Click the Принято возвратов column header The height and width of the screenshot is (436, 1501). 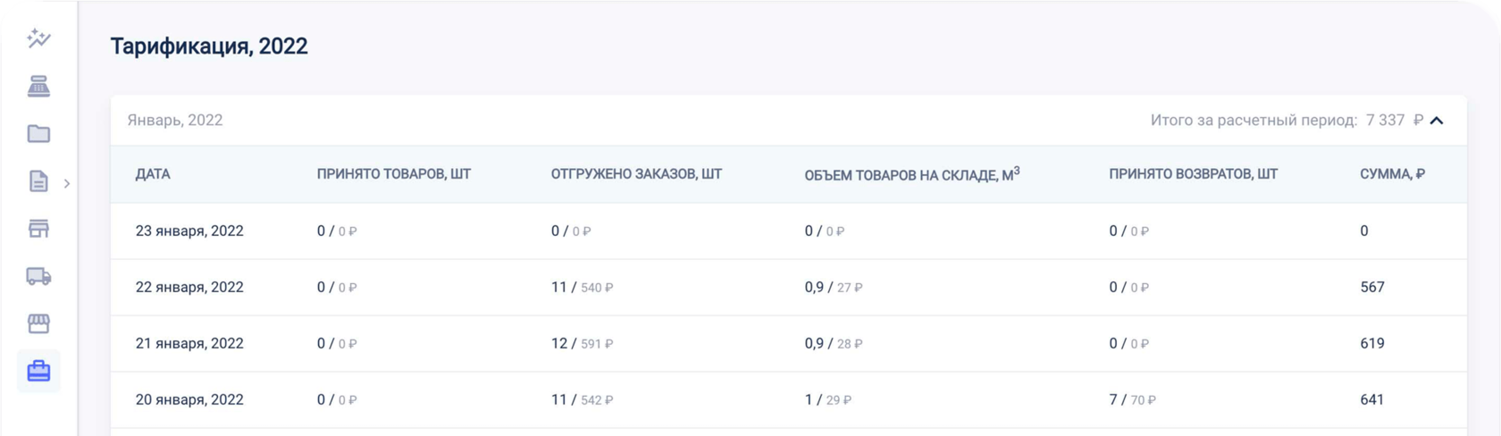[1193, 174]
